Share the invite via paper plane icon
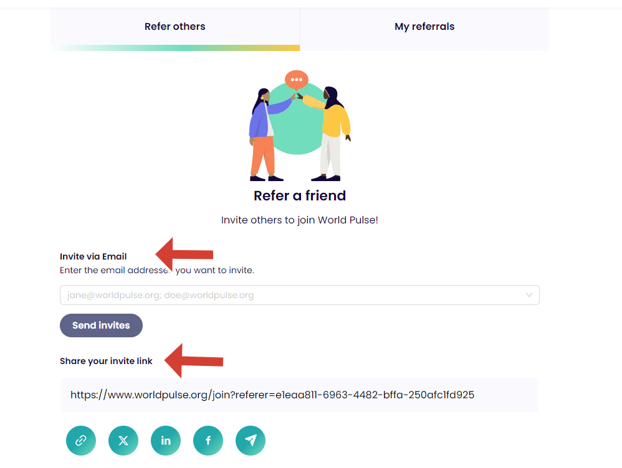This screenshot has width=622, height=468. click(x=251, y=441)
